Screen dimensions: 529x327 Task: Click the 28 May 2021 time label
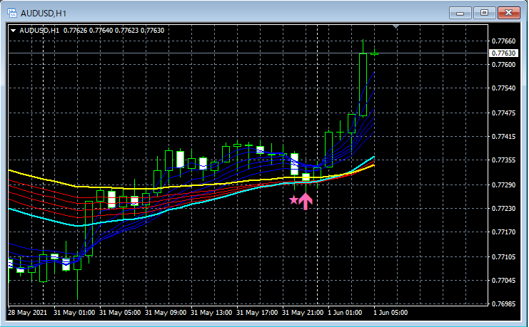[x=29, y=313]
